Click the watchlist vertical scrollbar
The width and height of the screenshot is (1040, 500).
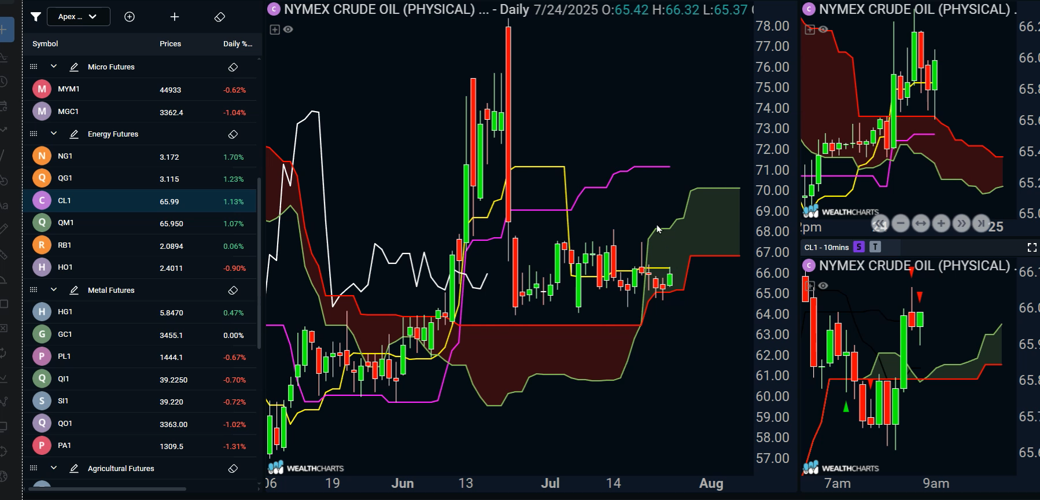click(x=259, y=263)
